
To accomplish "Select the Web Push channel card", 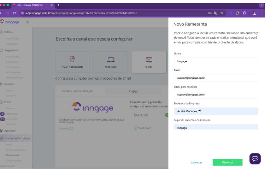I will pyautogui.click(x=111, y=62).
